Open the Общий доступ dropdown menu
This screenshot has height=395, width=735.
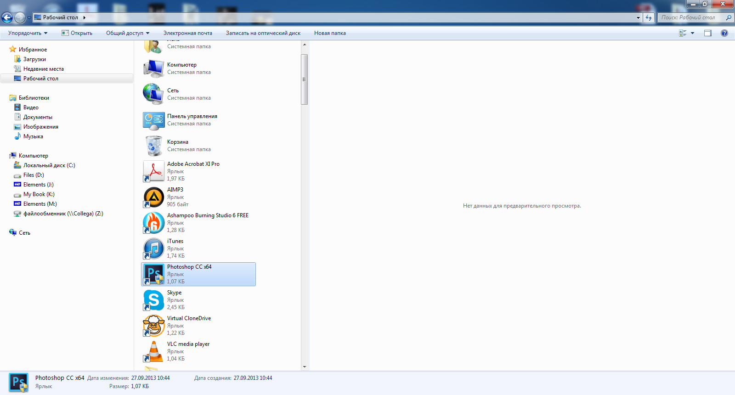(x=128, y=33)
